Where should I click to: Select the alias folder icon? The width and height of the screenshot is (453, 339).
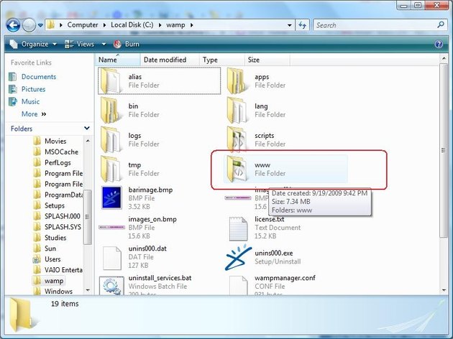point(110,81)
